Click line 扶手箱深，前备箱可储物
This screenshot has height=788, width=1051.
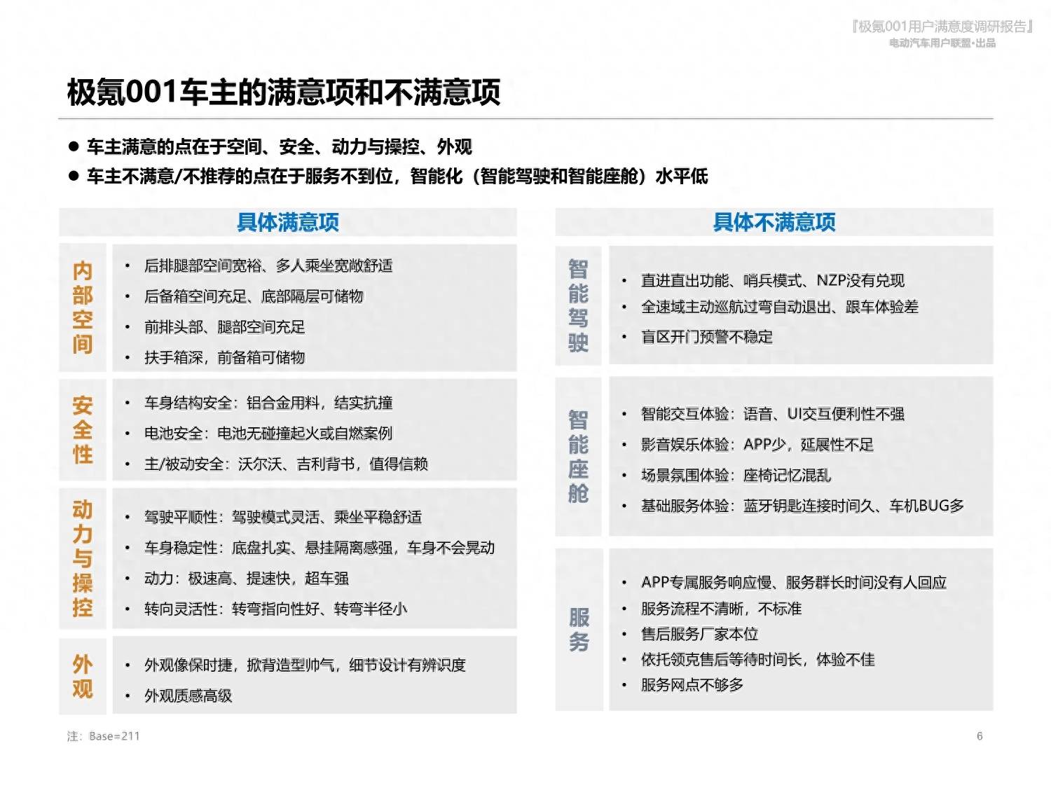[x=224, y=358]
